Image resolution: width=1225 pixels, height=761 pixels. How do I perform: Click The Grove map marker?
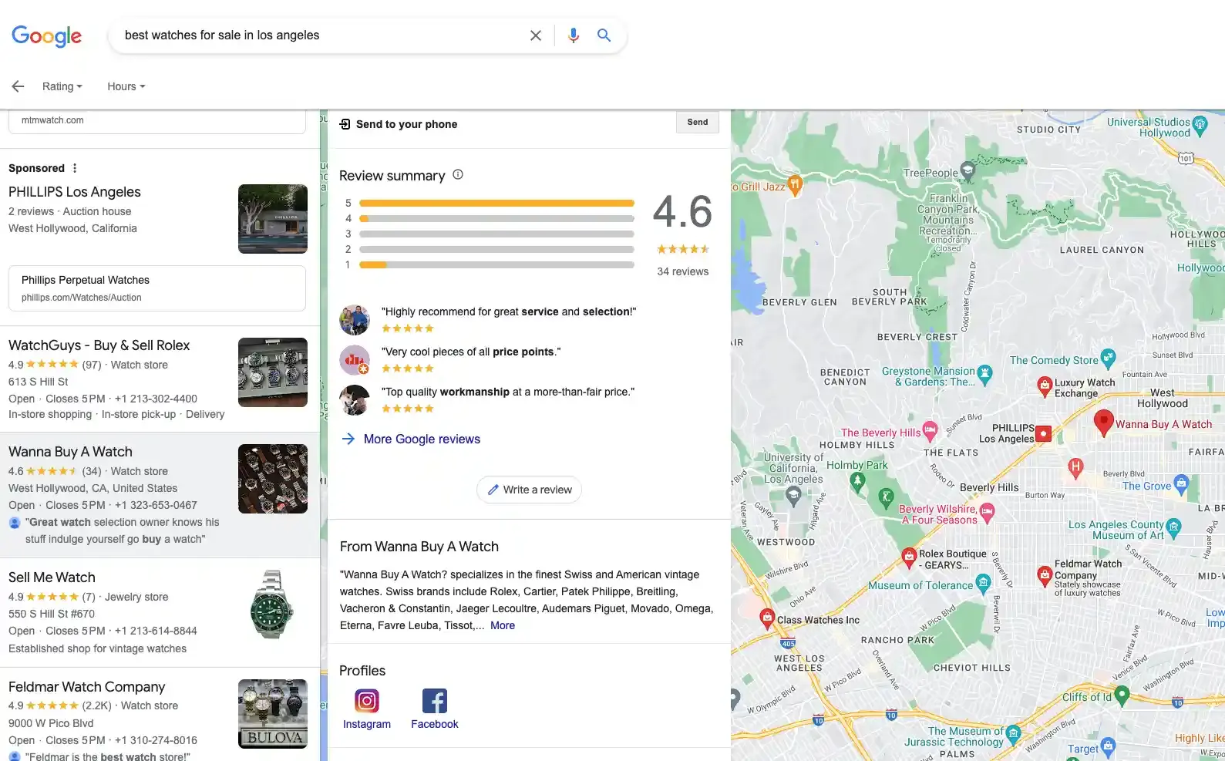1181,485
